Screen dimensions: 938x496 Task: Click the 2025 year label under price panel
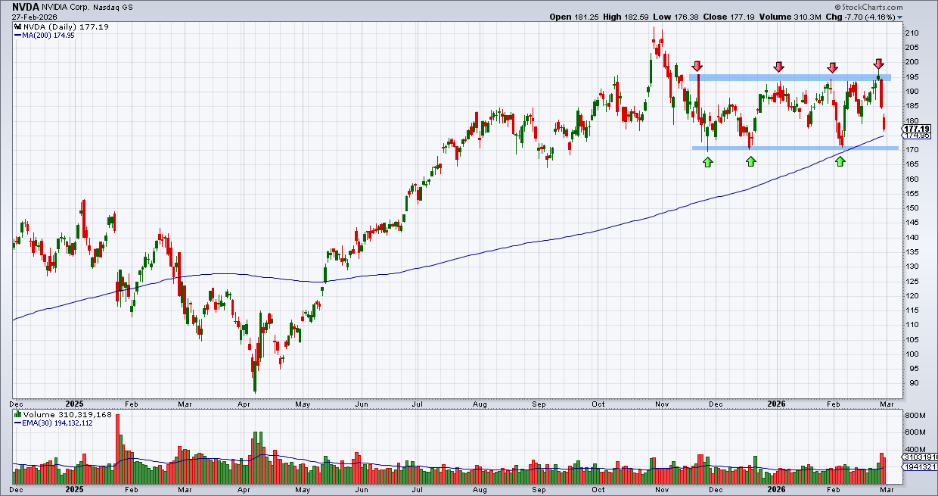point(73,404)
